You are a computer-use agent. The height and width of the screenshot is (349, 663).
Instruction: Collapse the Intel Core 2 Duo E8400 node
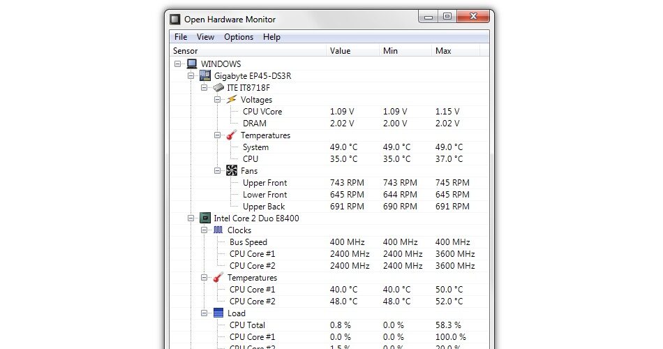(x=191, y=218)
